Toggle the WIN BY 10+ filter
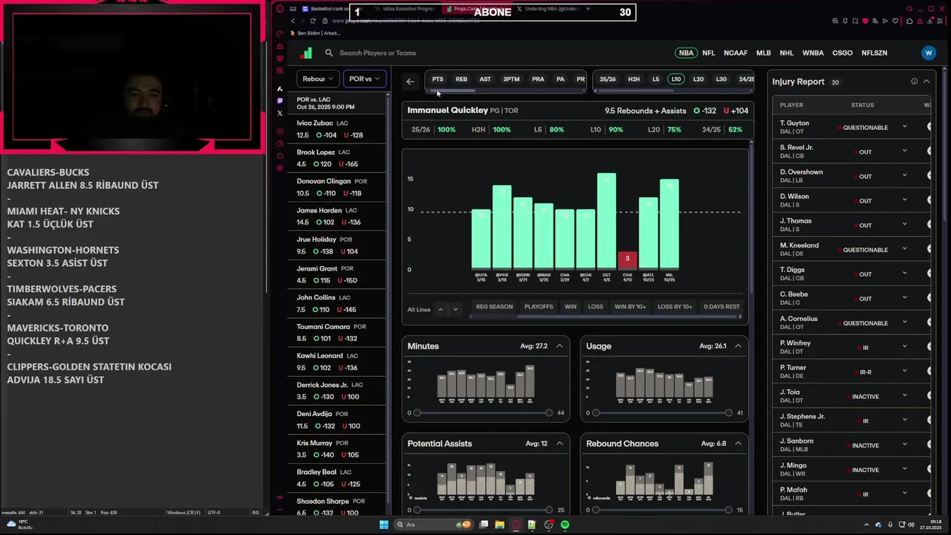Screen dimensions: 951x535 (630, 306)
